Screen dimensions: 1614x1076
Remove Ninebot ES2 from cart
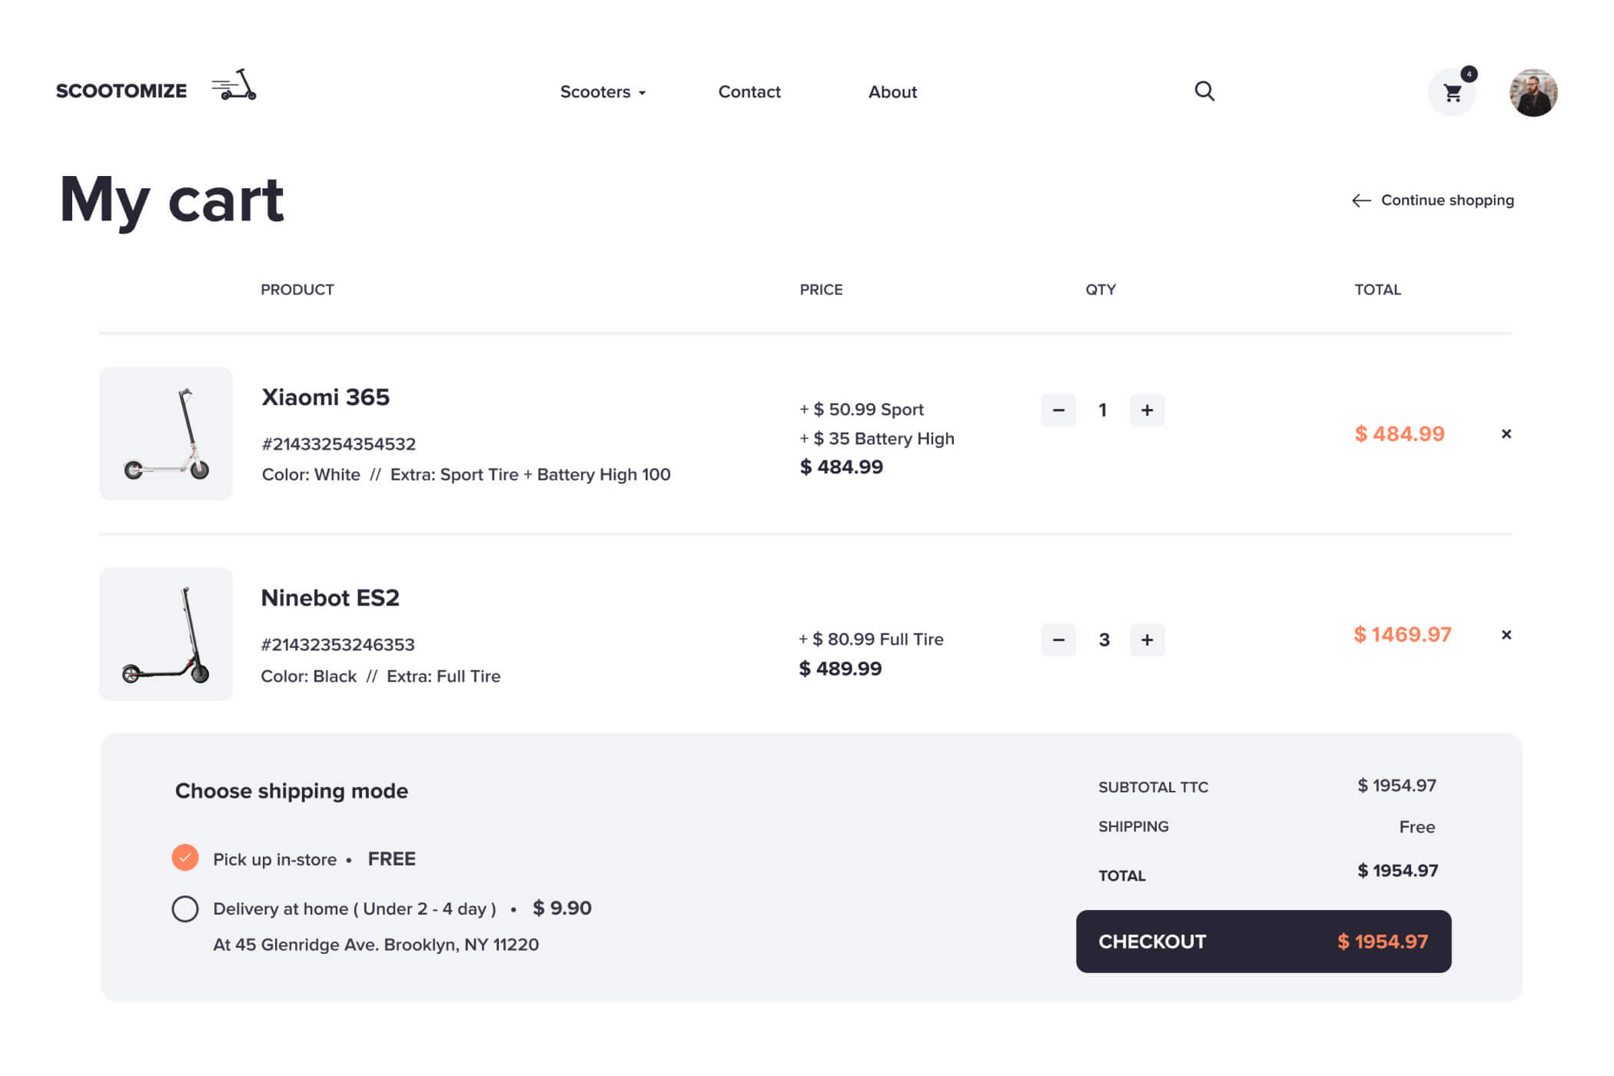coord(1506,635)
